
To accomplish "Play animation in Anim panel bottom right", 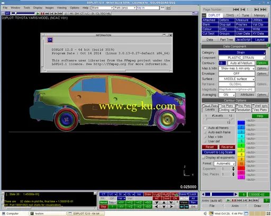I will coord(228,200).
